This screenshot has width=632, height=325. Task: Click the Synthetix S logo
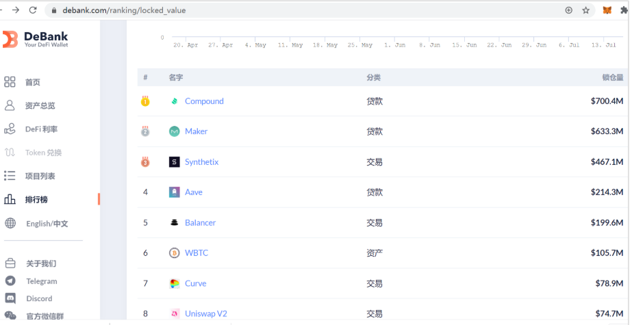[x=174, y=162]
